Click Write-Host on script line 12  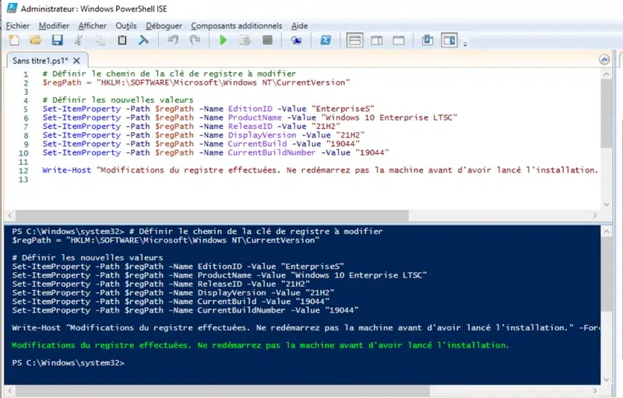[67, 170]
